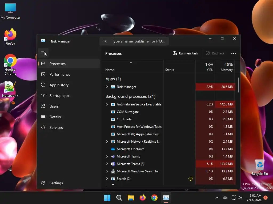Click the Microsoft Windows Search Indexer icon
This screenshot has height=204, width=273.
[113, 171]
